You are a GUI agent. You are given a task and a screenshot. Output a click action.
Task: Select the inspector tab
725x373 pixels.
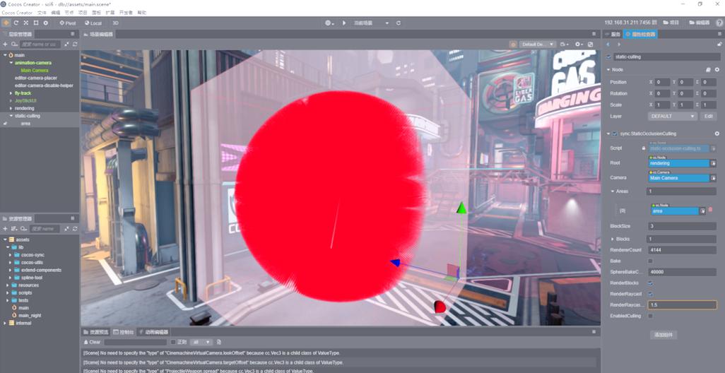click(x=640, y=34)
